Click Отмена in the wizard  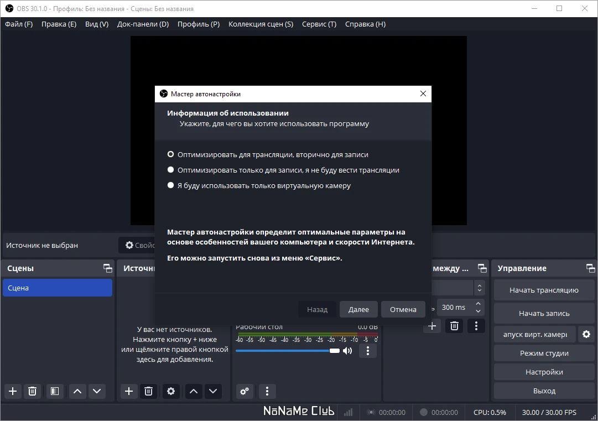click(403, 309)
